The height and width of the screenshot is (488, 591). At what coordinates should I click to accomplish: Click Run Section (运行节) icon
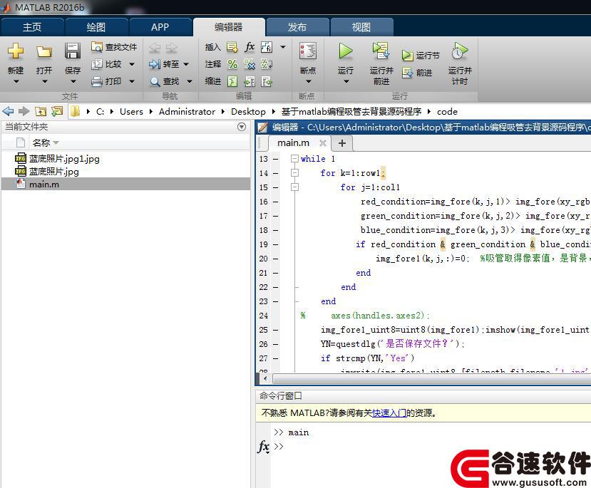pos(407,56)
